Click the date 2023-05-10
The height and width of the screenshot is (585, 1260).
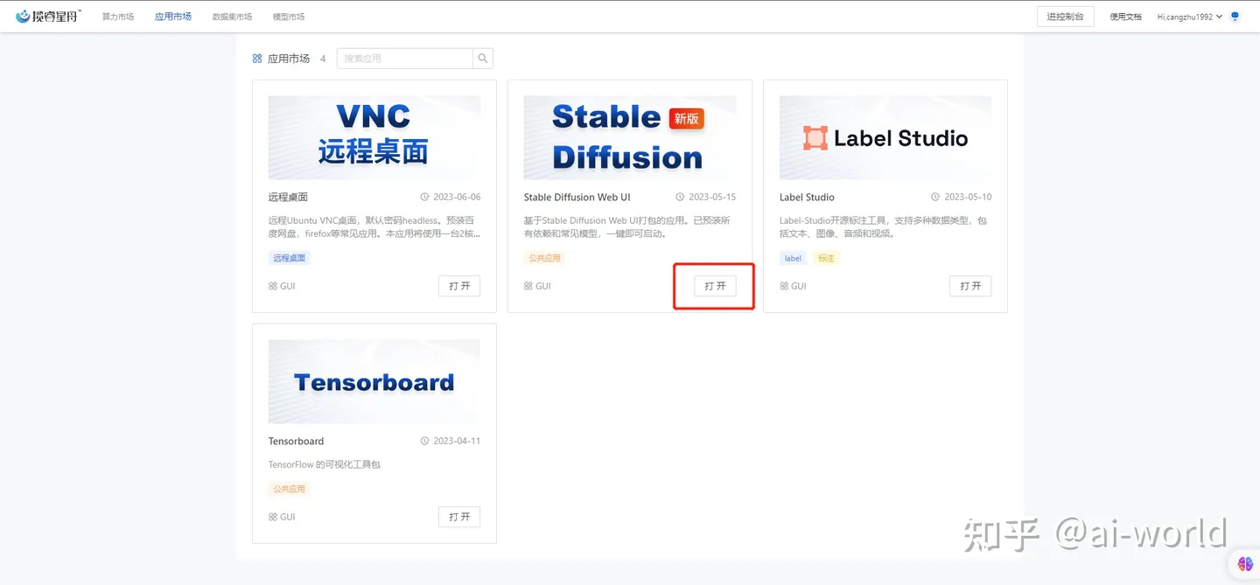coord(968,198)
